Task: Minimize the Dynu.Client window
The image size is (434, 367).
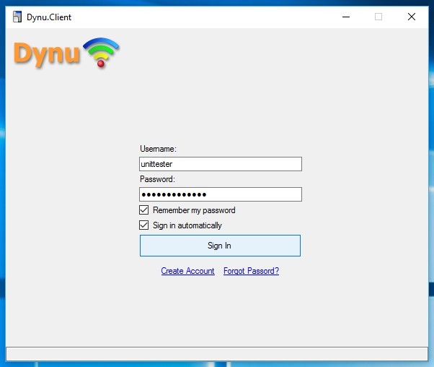Action: point(346,17)
